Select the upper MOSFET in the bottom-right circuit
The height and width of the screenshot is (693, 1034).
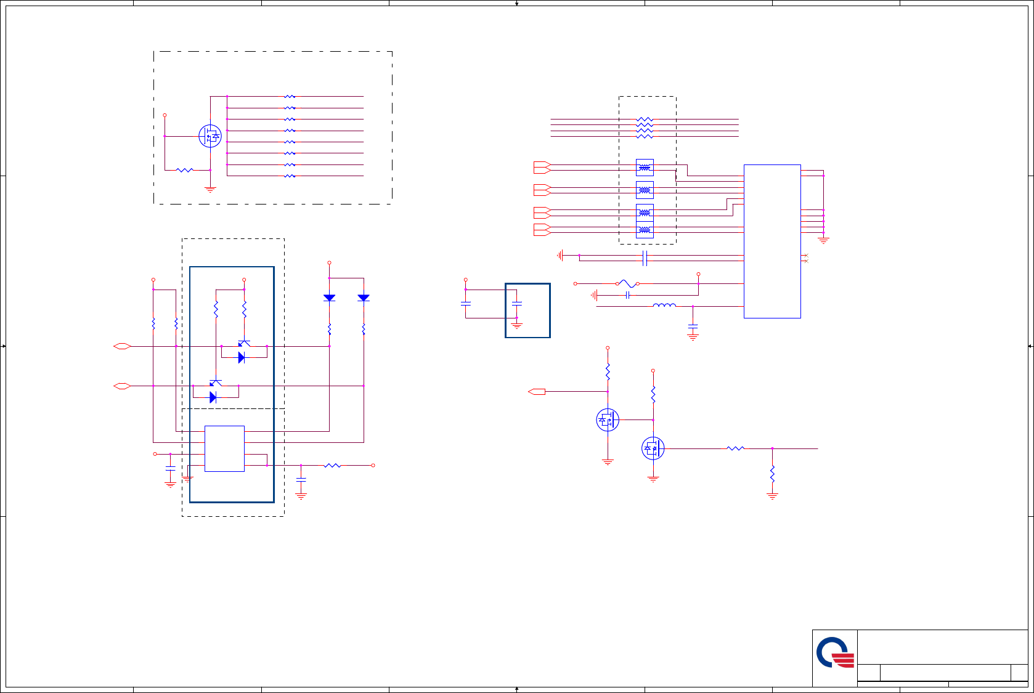pyautogui.click(x=608, y=420)
